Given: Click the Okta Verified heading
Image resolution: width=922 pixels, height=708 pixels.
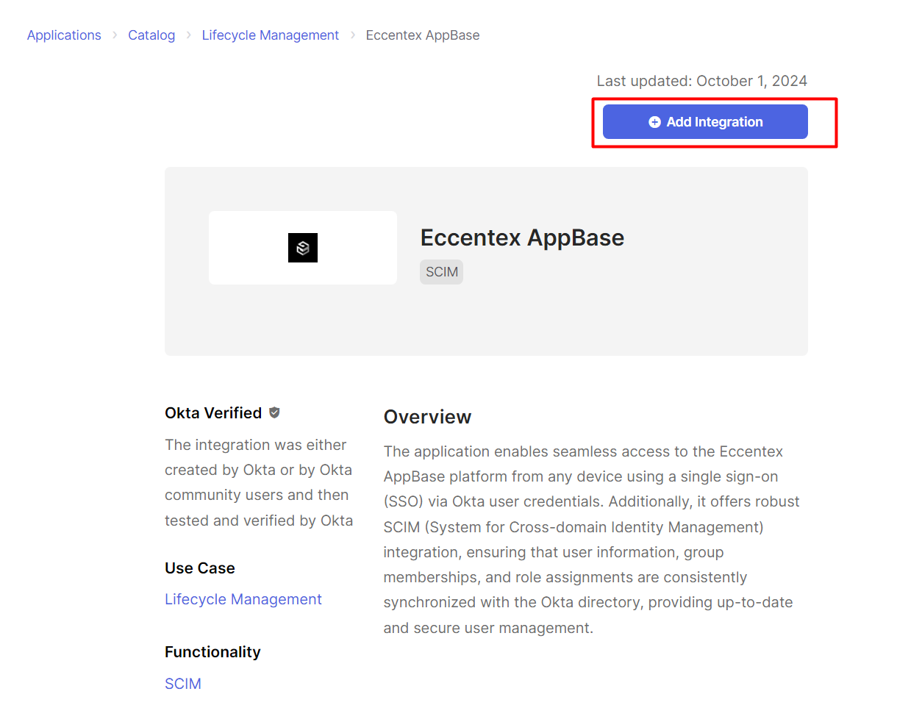Looking at the screenshot, I should (213, 413).
